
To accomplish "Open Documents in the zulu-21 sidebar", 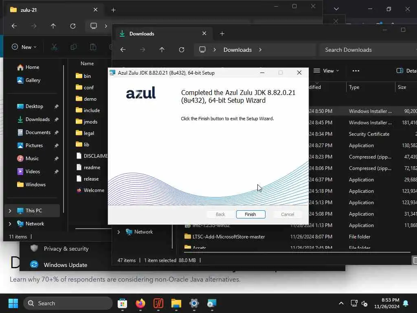I will [x=38, y=132].
